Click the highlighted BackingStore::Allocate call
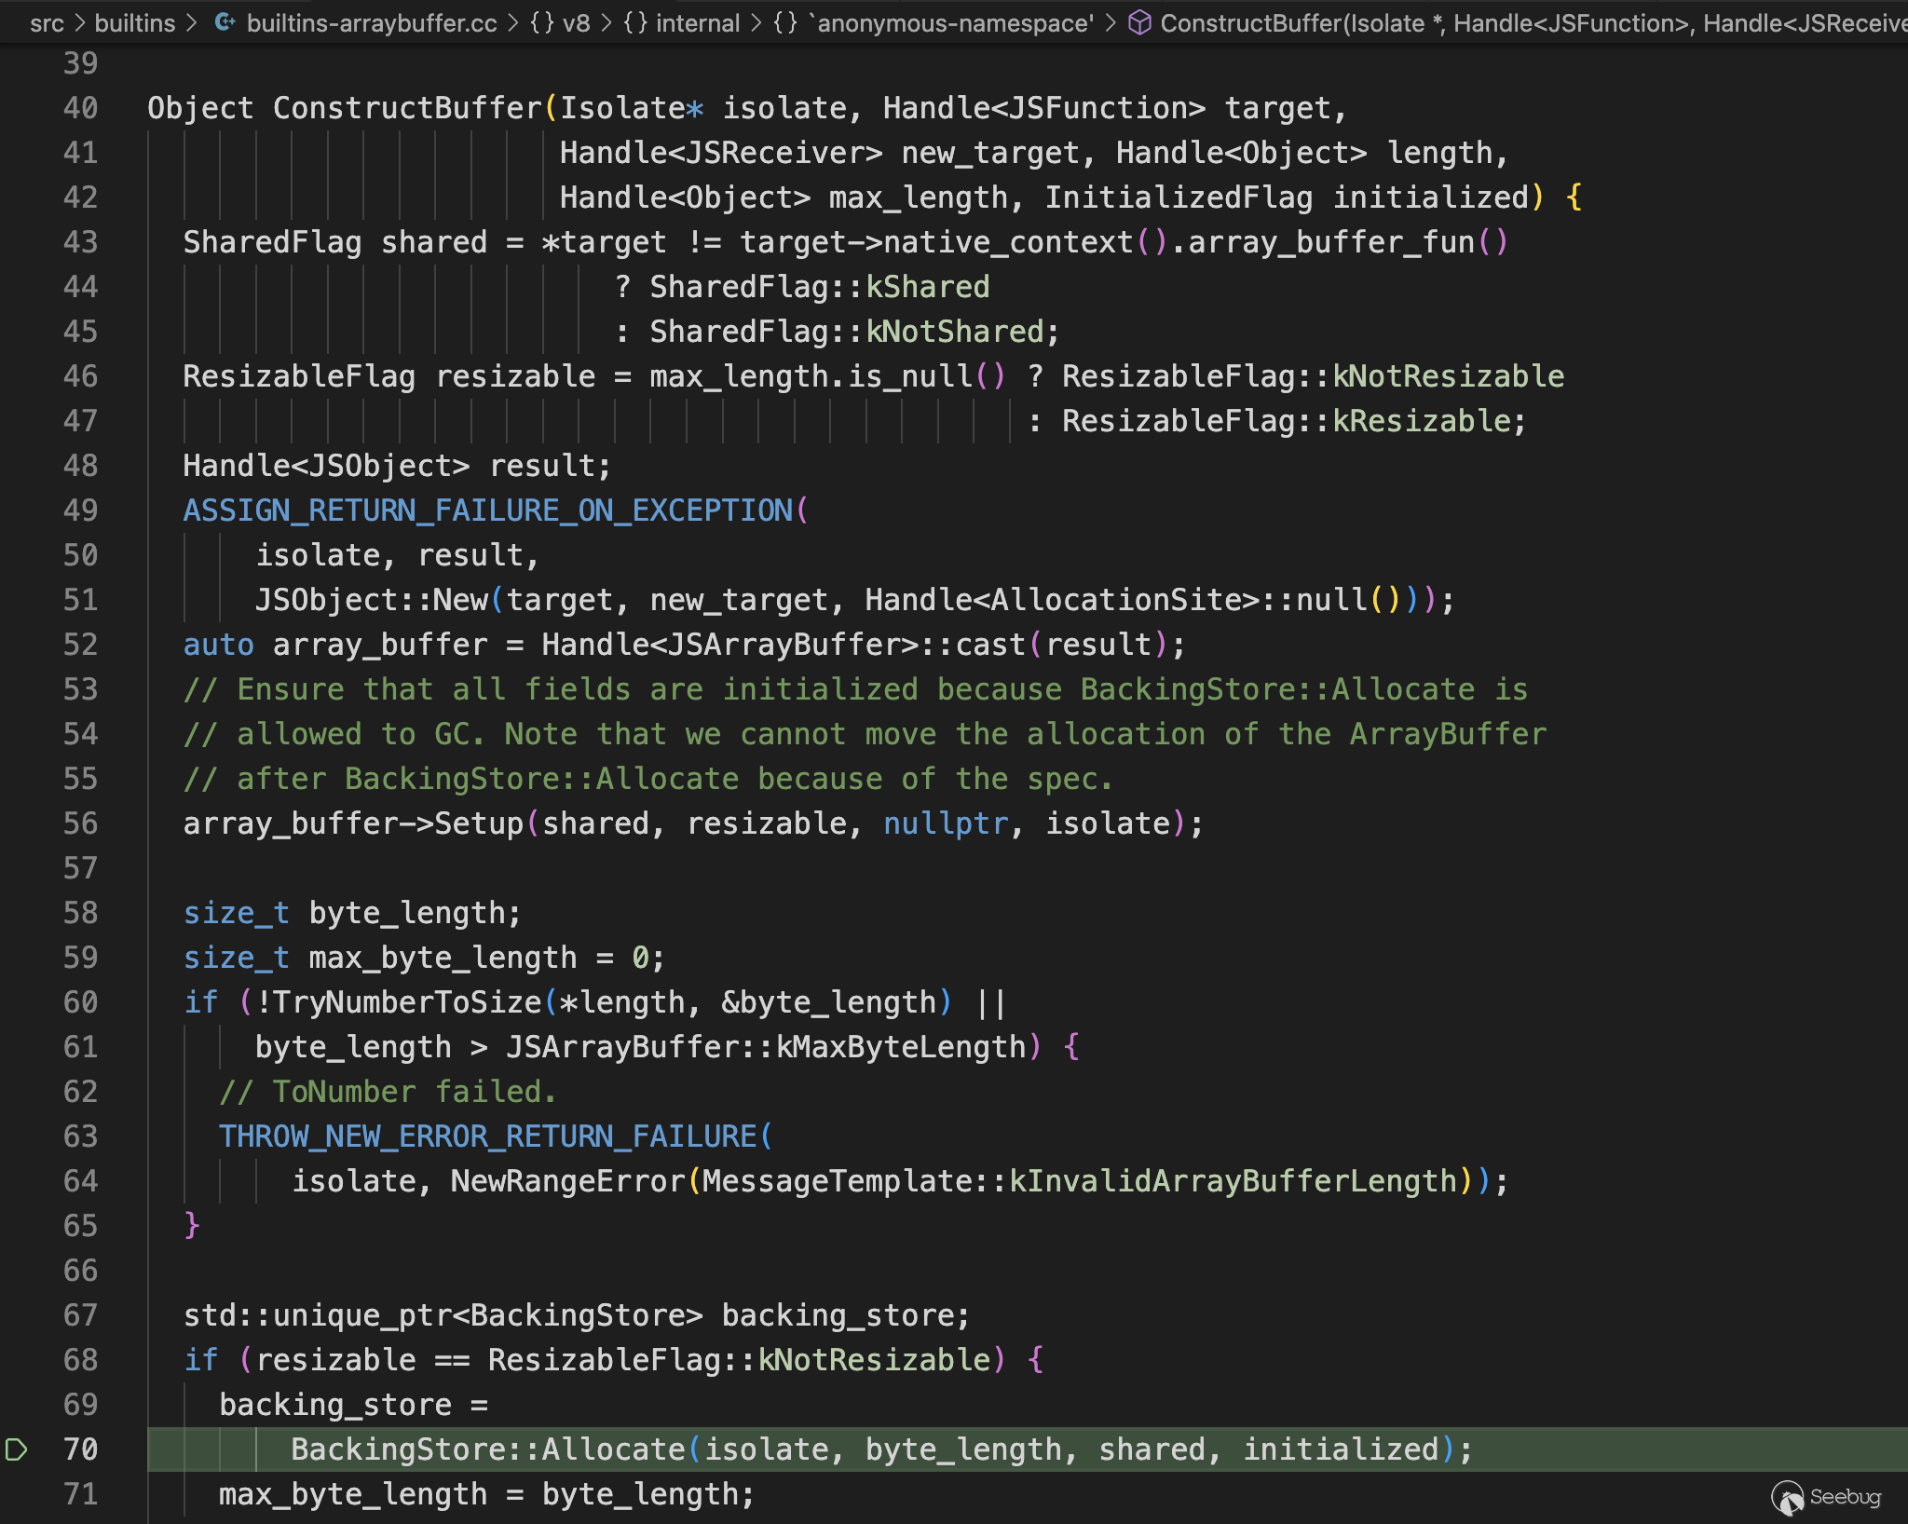This screenshot has width=1908, height=1524. 488,1449
